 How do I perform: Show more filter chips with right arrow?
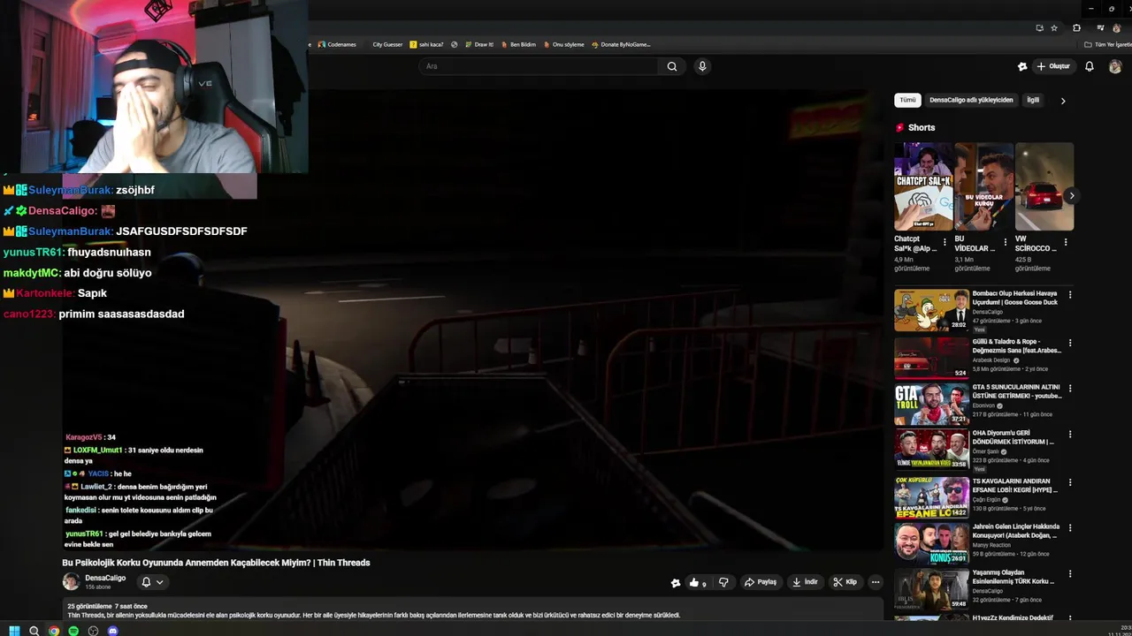(x=1063, y=101)
